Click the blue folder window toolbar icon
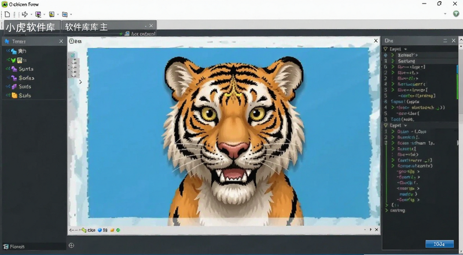This screenshot has height=255, width=463. pyautogui.click(x=65, y=14)
